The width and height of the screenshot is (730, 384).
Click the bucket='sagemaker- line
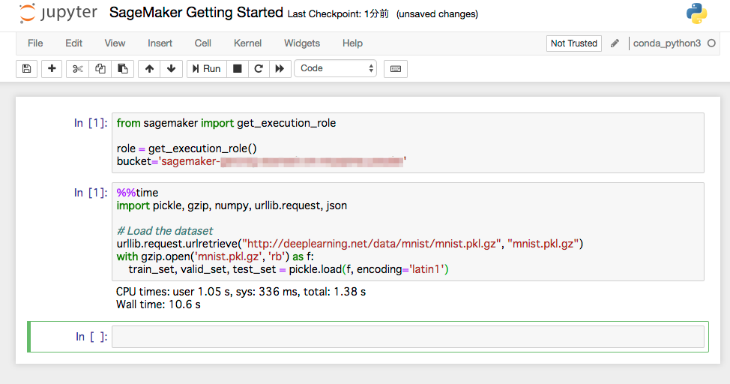coord(261,162)
